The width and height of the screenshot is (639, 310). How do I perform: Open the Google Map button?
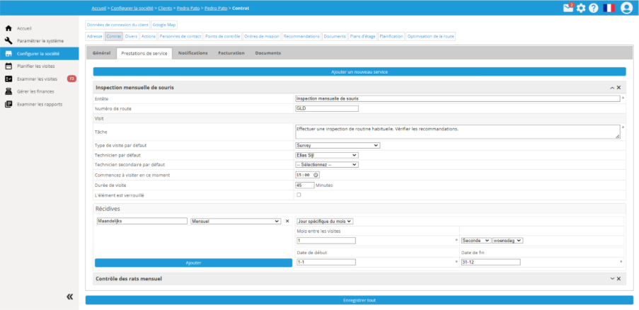click(164, 25)
